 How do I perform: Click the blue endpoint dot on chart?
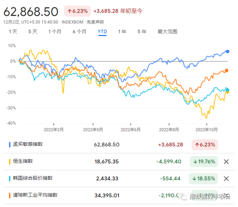[x=228, y=52]
